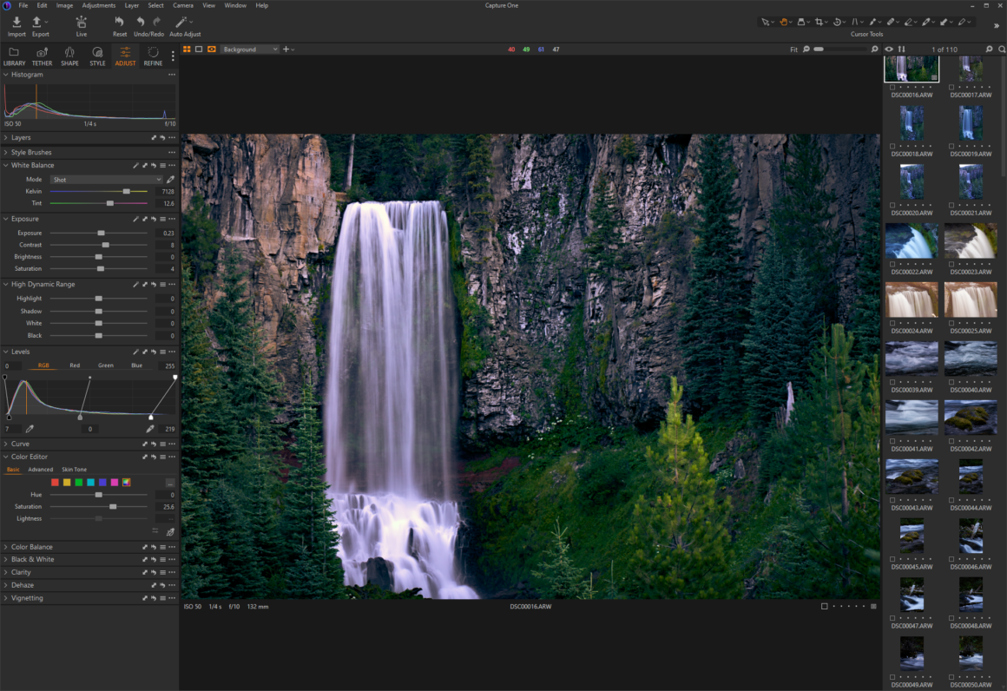Screen dimensions: 1007x691
Task: Tick the color tag box below viewer
Action: click(x=824, y=606)
